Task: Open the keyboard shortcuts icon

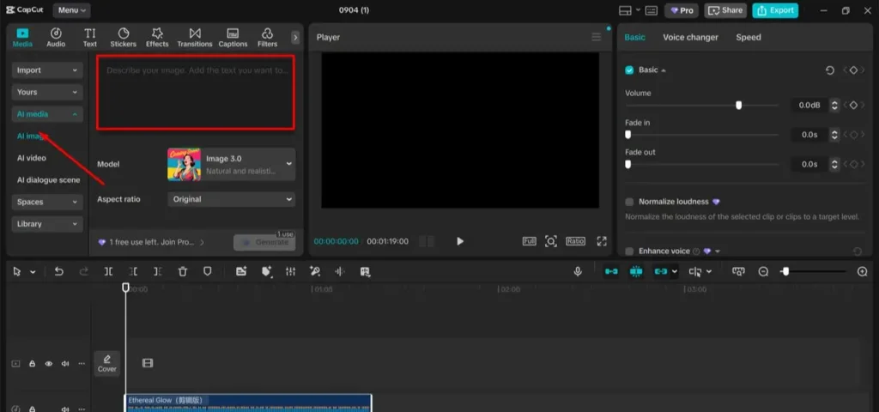Action: point(651,10)
